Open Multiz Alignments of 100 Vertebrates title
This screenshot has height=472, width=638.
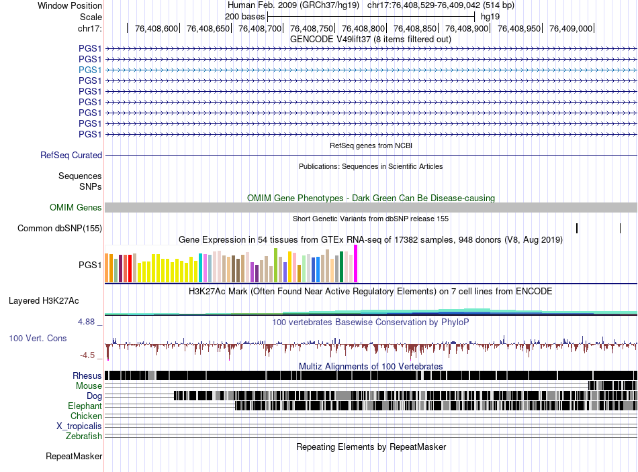coord(371,366)
